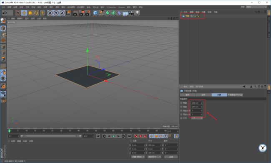This screenshot has height=163, width=271.
Task: Click the Apply button in coordinates panel
Action: pyautogui.click(x=171, y=157)
